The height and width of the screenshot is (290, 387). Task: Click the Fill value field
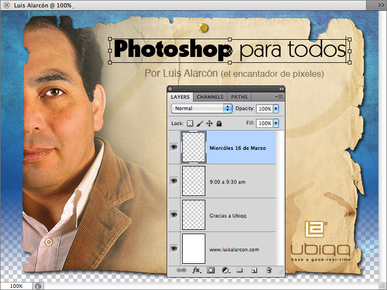264,124
